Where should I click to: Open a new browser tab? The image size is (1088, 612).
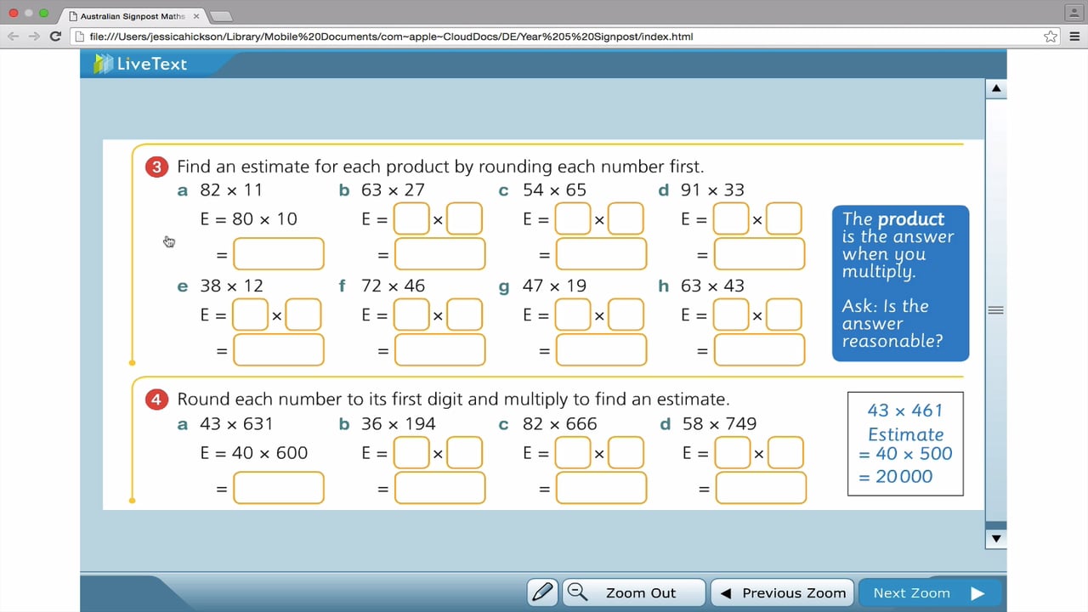(220, 16)
